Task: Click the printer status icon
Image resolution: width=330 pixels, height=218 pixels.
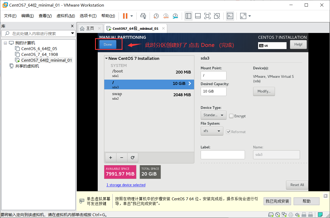Action: point(291,215)
